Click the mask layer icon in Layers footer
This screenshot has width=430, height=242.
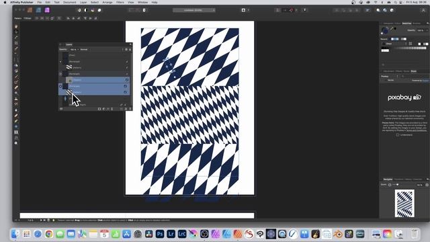pos(99,109)
